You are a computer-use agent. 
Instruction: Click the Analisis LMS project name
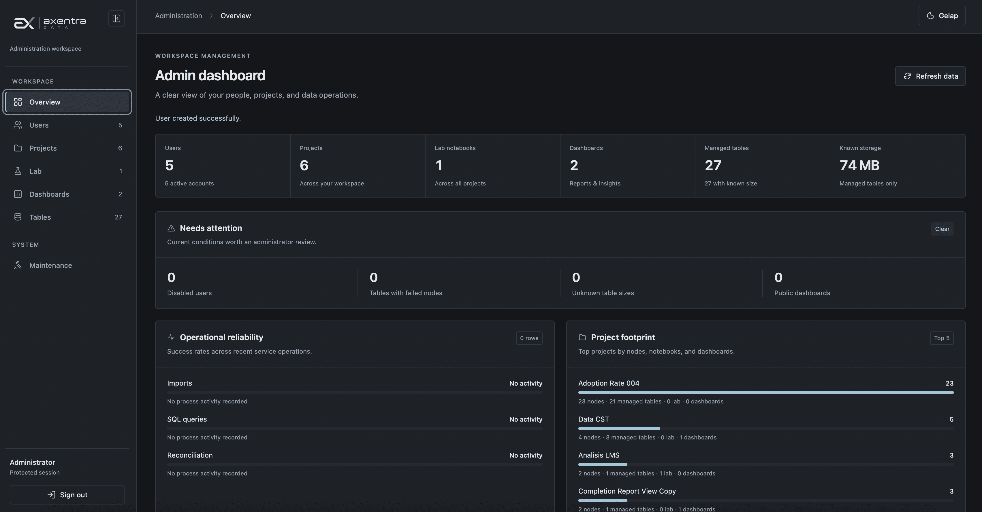click(x=599, y=455)
